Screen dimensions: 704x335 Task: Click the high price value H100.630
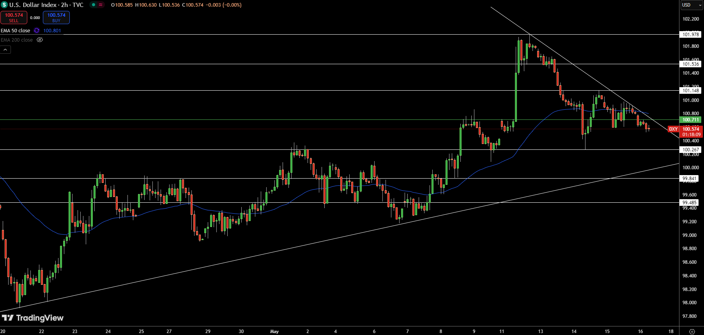point(146,5)
